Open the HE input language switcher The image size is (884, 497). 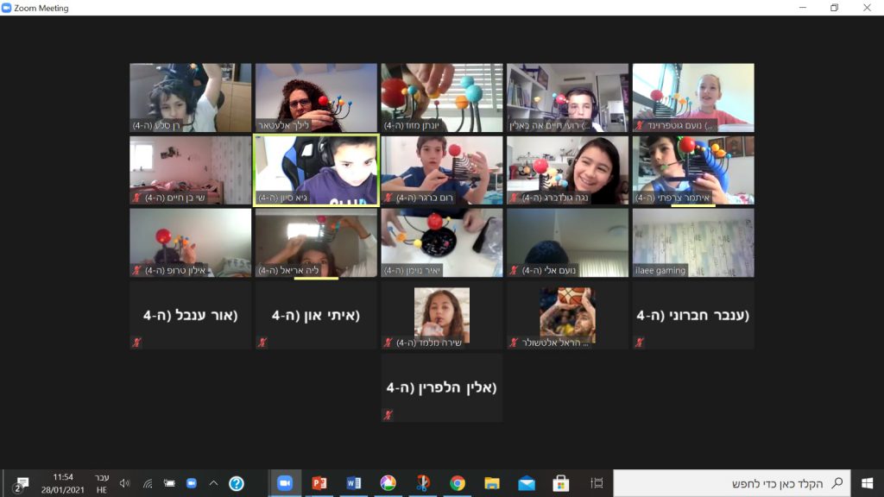pos(102,489)
